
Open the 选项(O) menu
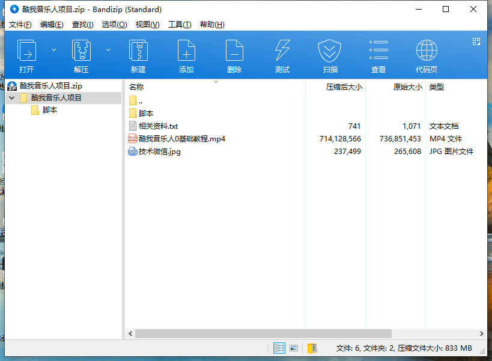coord(114,25)
